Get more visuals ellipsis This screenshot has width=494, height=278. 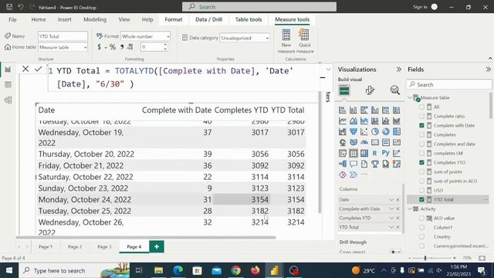pyautogui.click(x=364, y=175)
